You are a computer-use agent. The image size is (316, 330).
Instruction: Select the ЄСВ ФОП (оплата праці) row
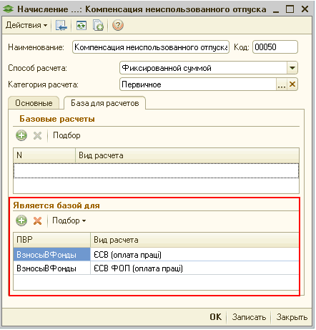pos(156,268)
